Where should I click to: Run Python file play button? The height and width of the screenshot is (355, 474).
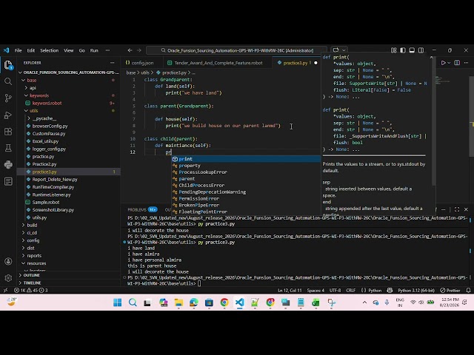coord(443,63)
